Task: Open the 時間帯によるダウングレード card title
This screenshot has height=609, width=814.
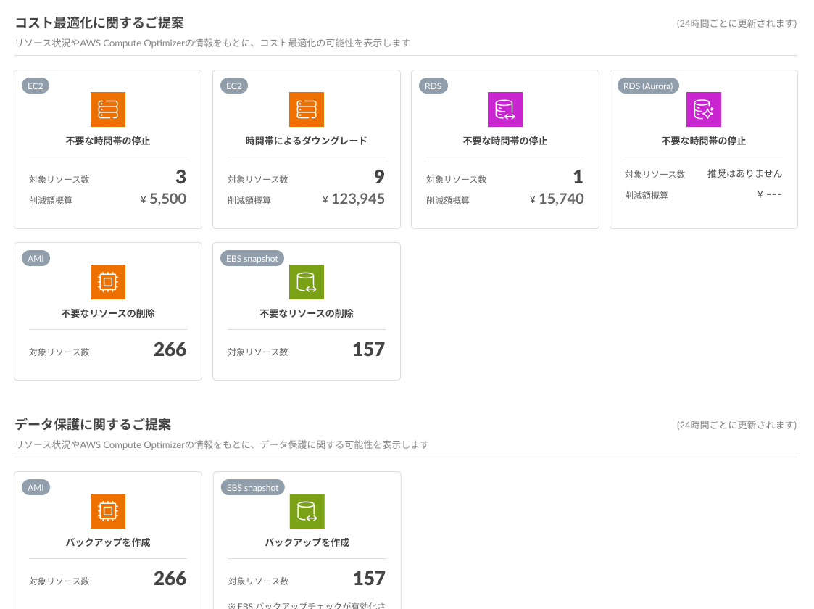Action: coord(307,141)
